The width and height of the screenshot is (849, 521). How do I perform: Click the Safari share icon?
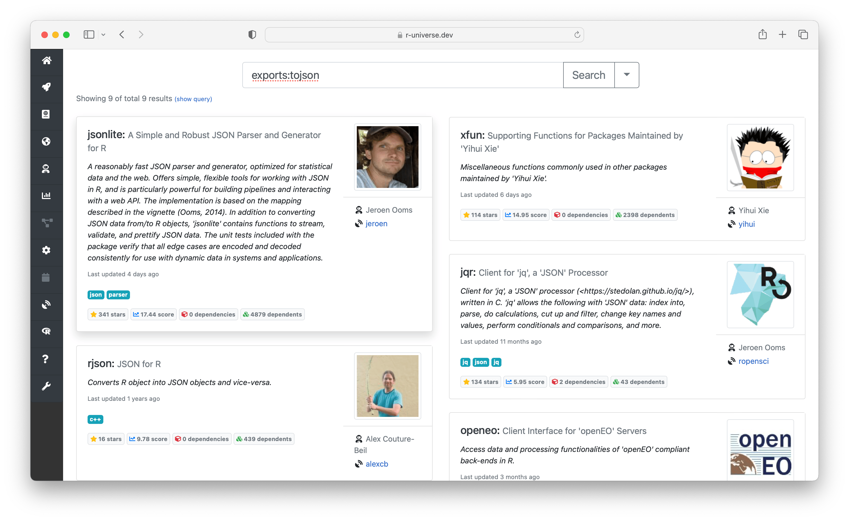pos(762,35)
